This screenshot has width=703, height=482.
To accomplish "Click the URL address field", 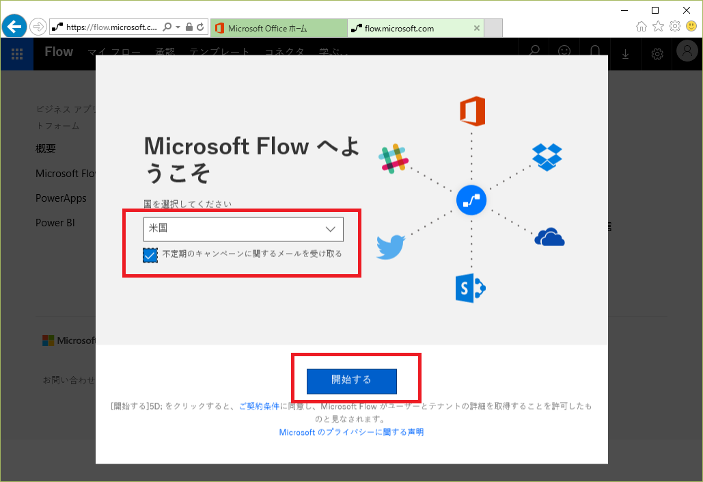I will [x=112, y=27].
